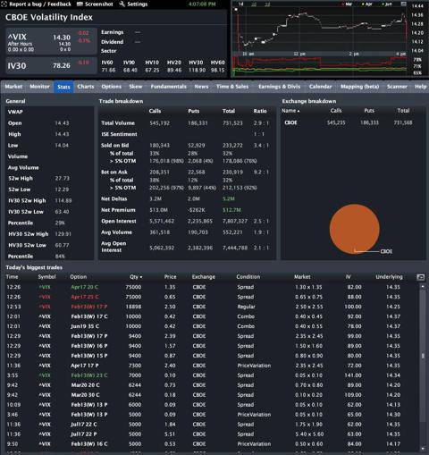Open the Skew tab
The image size is (429, 455).
(136, 87)
